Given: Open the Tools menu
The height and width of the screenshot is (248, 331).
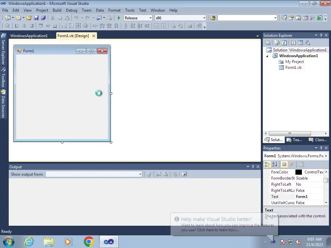Looking at the screenshot, I should coord(130,10).
